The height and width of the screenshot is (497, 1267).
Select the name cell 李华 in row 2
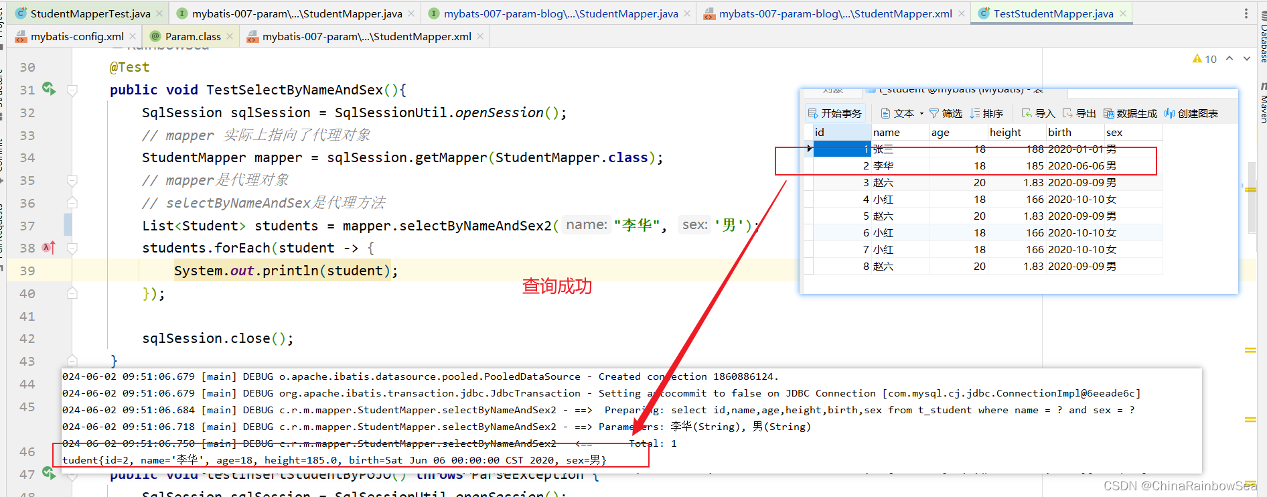click(900, 165)
